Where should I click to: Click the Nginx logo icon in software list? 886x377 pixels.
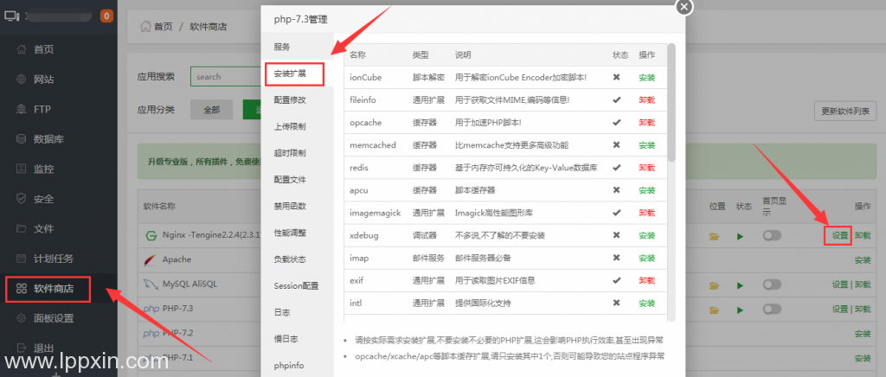click(x=151, y=235)
